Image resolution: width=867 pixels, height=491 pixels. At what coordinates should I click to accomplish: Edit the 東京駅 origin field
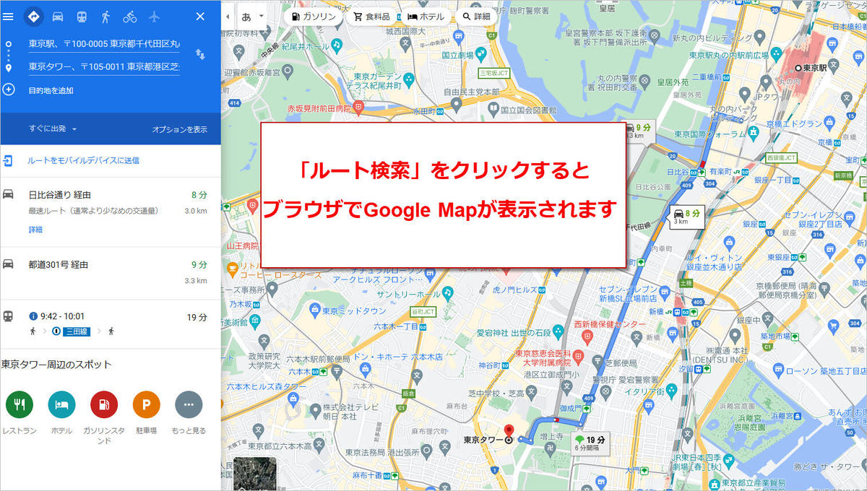[x=105, y=43]
